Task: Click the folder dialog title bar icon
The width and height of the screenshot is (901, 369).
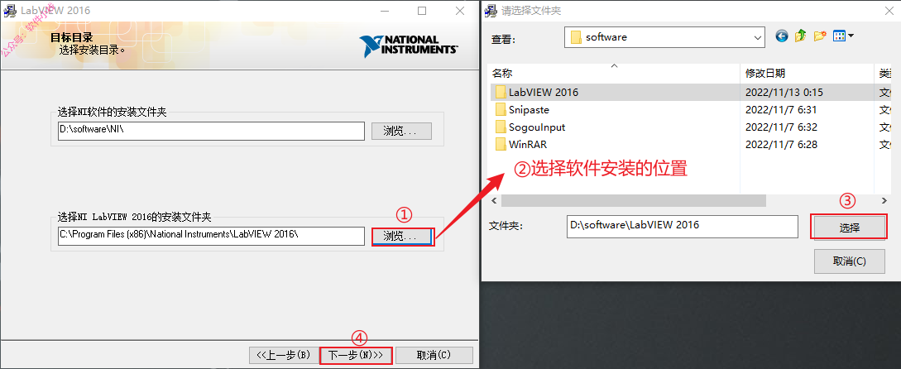Action: point(491,11)
